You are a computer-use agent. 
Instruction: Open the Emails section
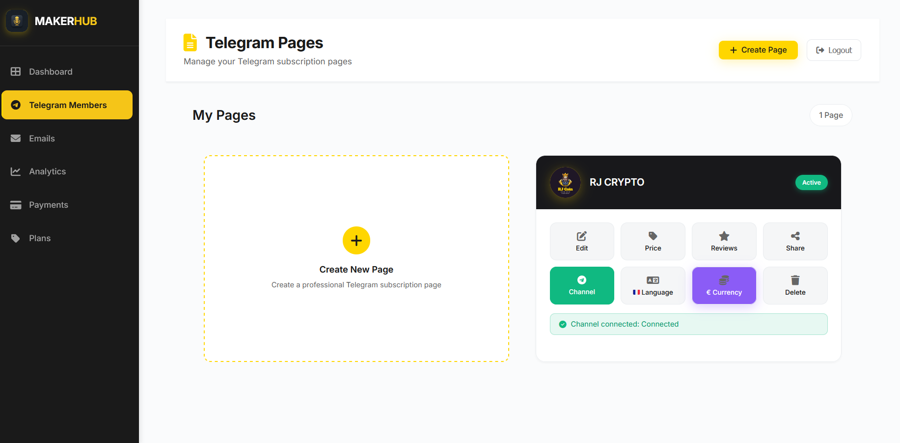coord(41,138)
